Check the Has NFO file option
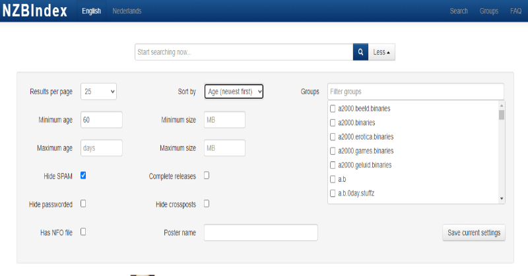 point(83,232)
